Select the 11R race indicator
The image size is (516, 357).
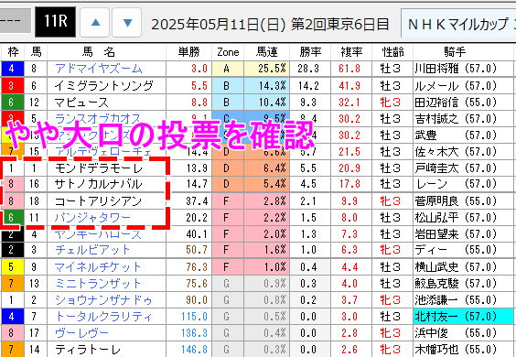coord(55,22)
